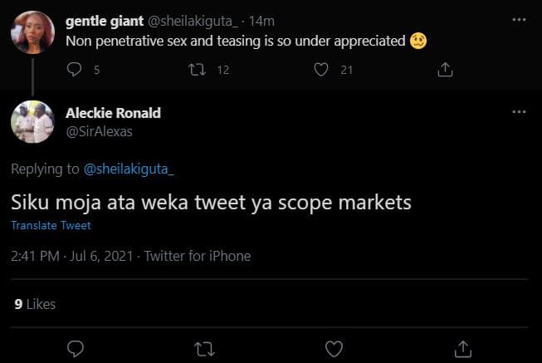The height and width of the screenshot is (363, 542).
Task: Like Aleckie Ronald's tweet
Action: [334, 346]
